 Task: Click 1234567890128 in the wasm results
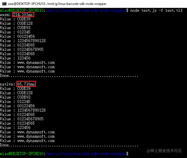pos(32,41)
